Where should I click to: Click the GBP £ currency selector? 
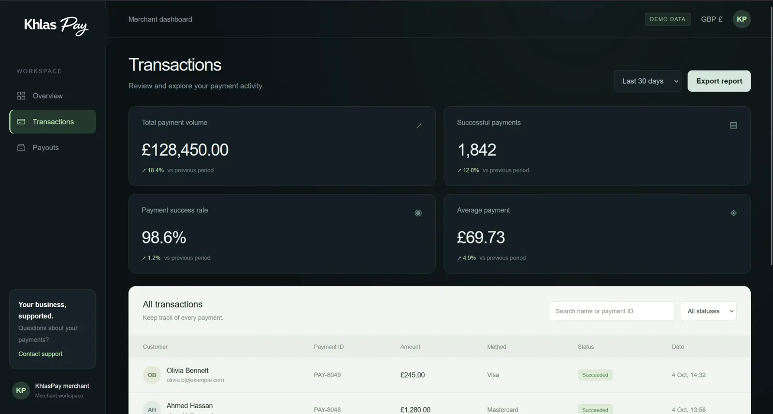click(x=712, y=19)
